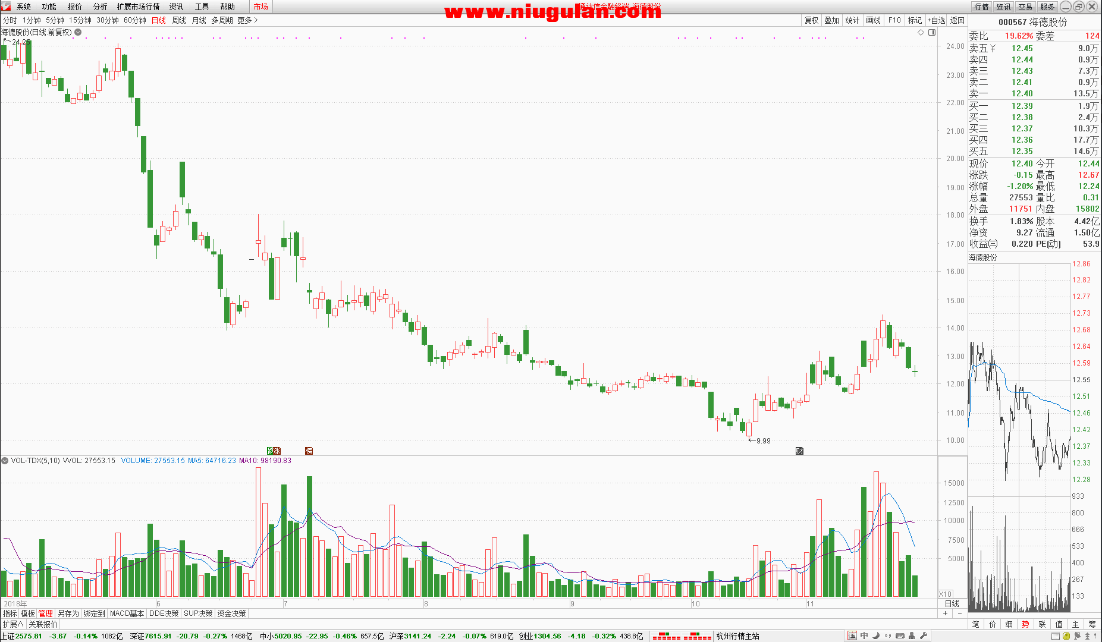Select the 势 tab under mini chart
The height and width of the screenshot is (642, 1102).
1026,624
